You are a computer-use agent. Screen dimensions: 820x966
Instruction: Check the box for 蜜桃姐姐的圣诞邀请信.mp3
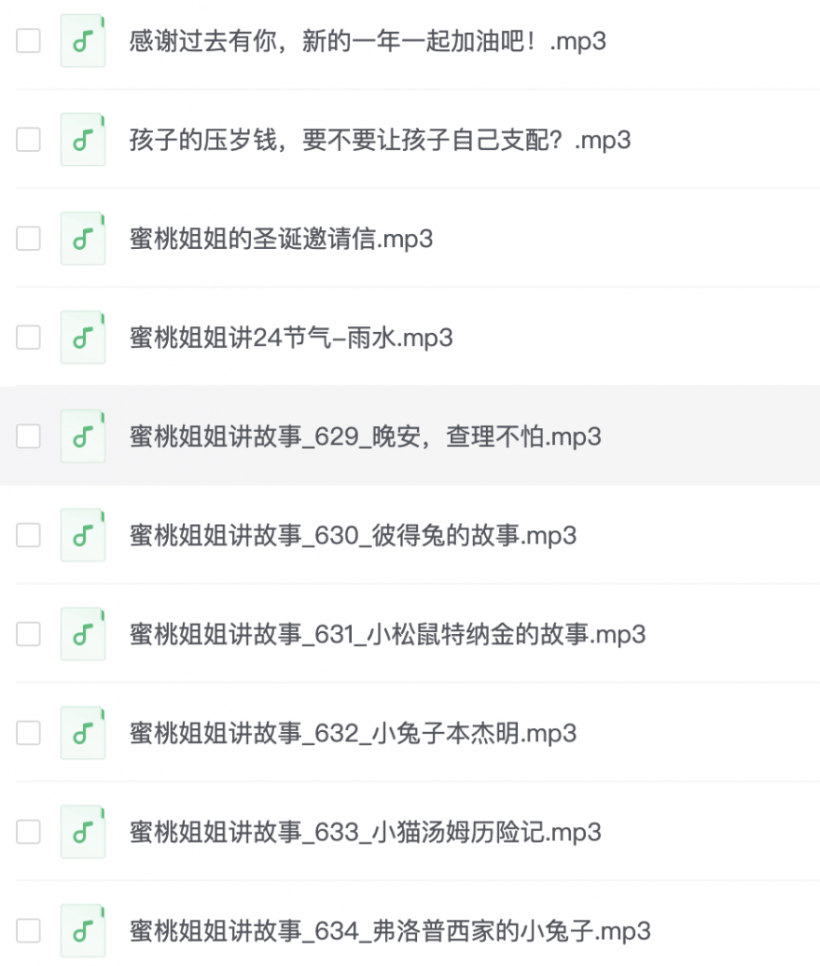[28, 239]
